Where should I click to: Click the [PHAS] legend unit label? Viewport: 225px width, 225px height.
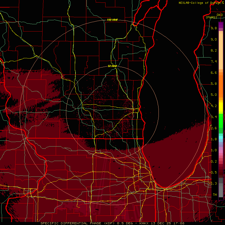click(x=211, y=17)
